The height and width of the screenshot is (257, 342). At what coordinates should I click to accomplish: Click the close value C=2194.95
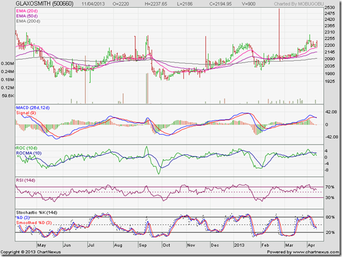click(221, 4)
